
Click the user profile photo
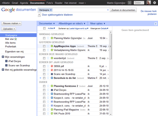coord(149,3)
